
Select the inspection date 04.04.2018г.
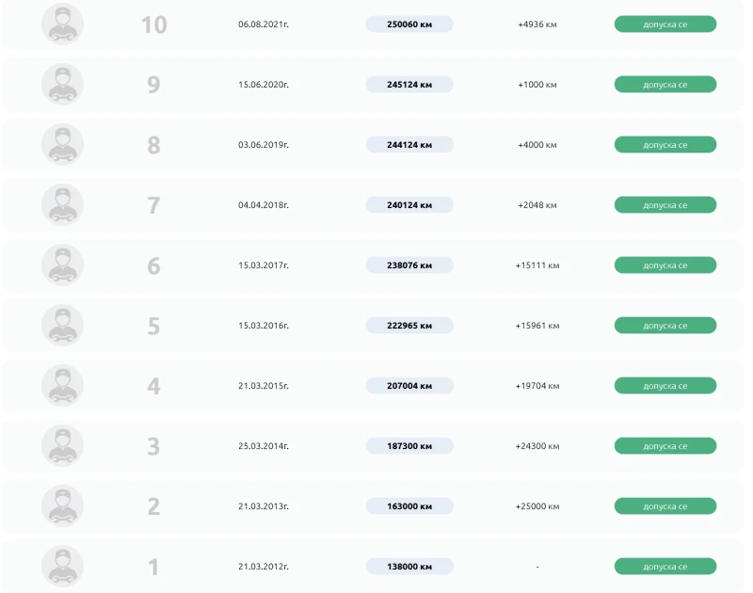tap(264, 205)
